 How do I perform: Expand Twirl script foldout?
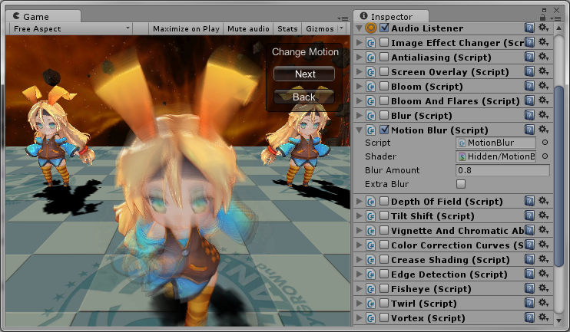360,303
